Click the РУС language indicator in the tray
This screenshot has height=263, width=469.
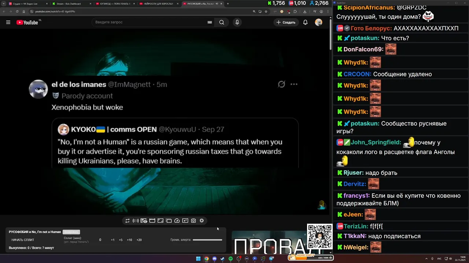coord(439,259)
